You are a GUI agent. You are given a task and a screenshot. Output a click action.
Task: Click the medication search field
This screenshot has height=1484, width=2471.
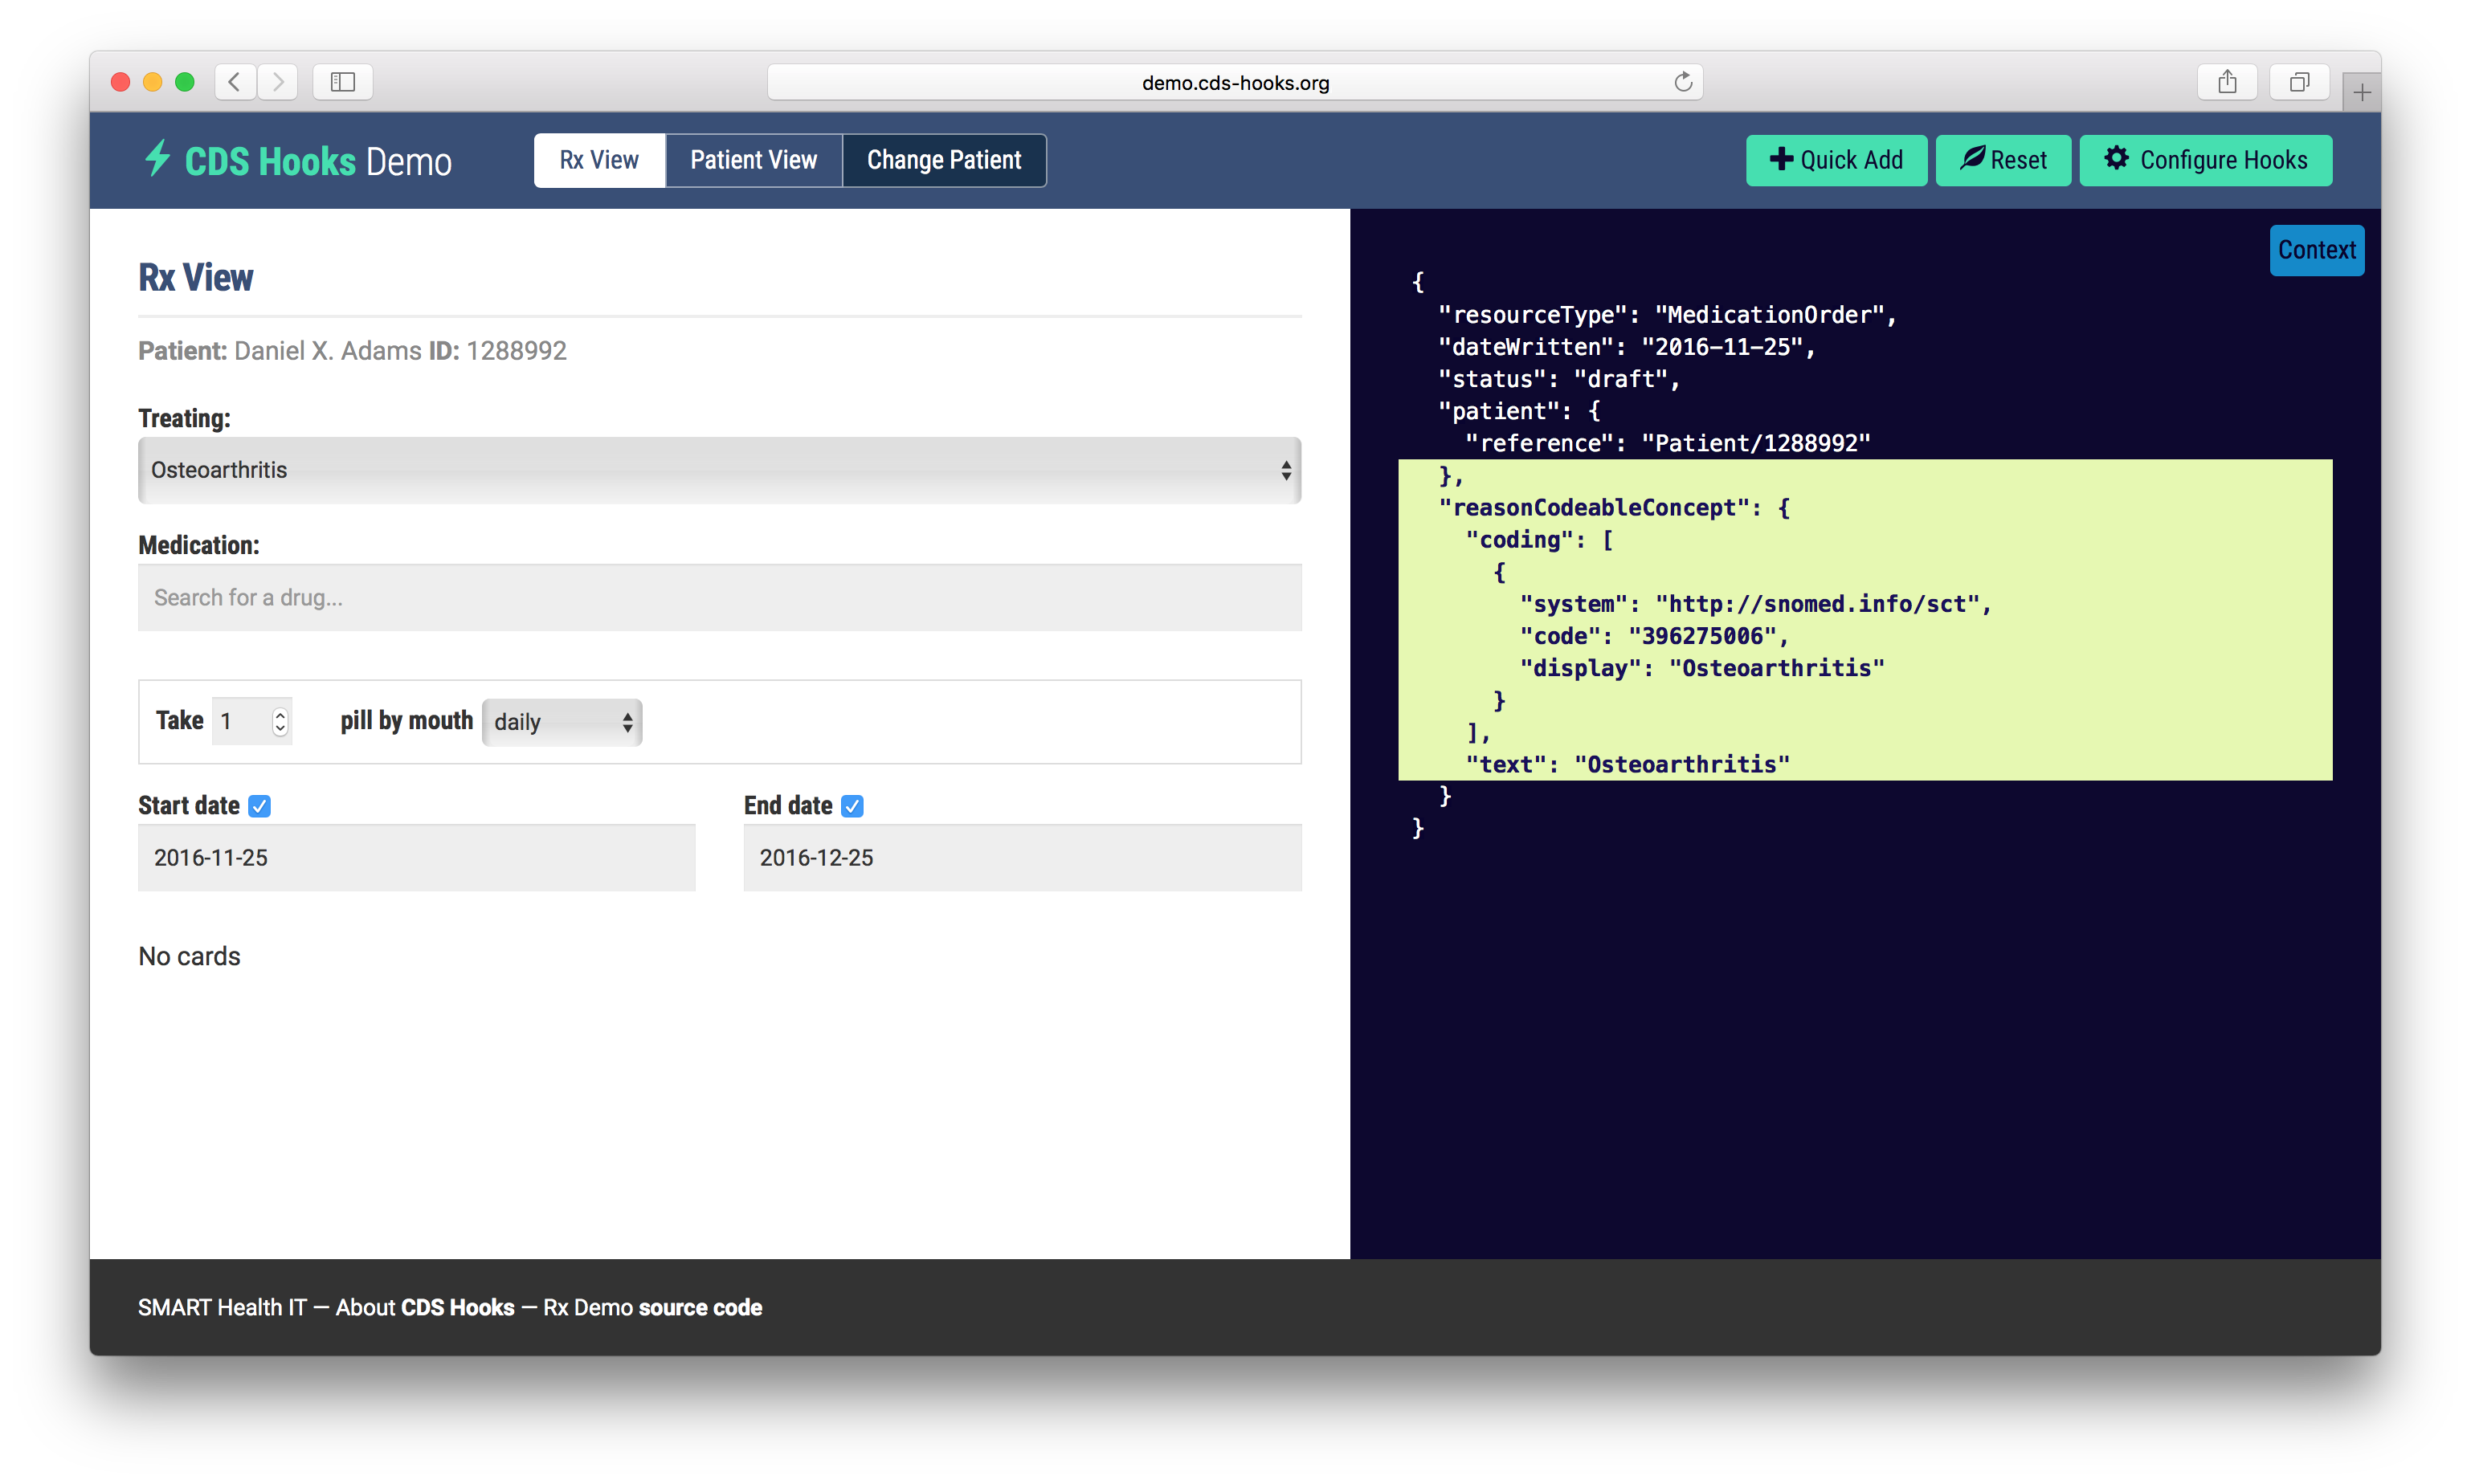click(x=719, y=598)
